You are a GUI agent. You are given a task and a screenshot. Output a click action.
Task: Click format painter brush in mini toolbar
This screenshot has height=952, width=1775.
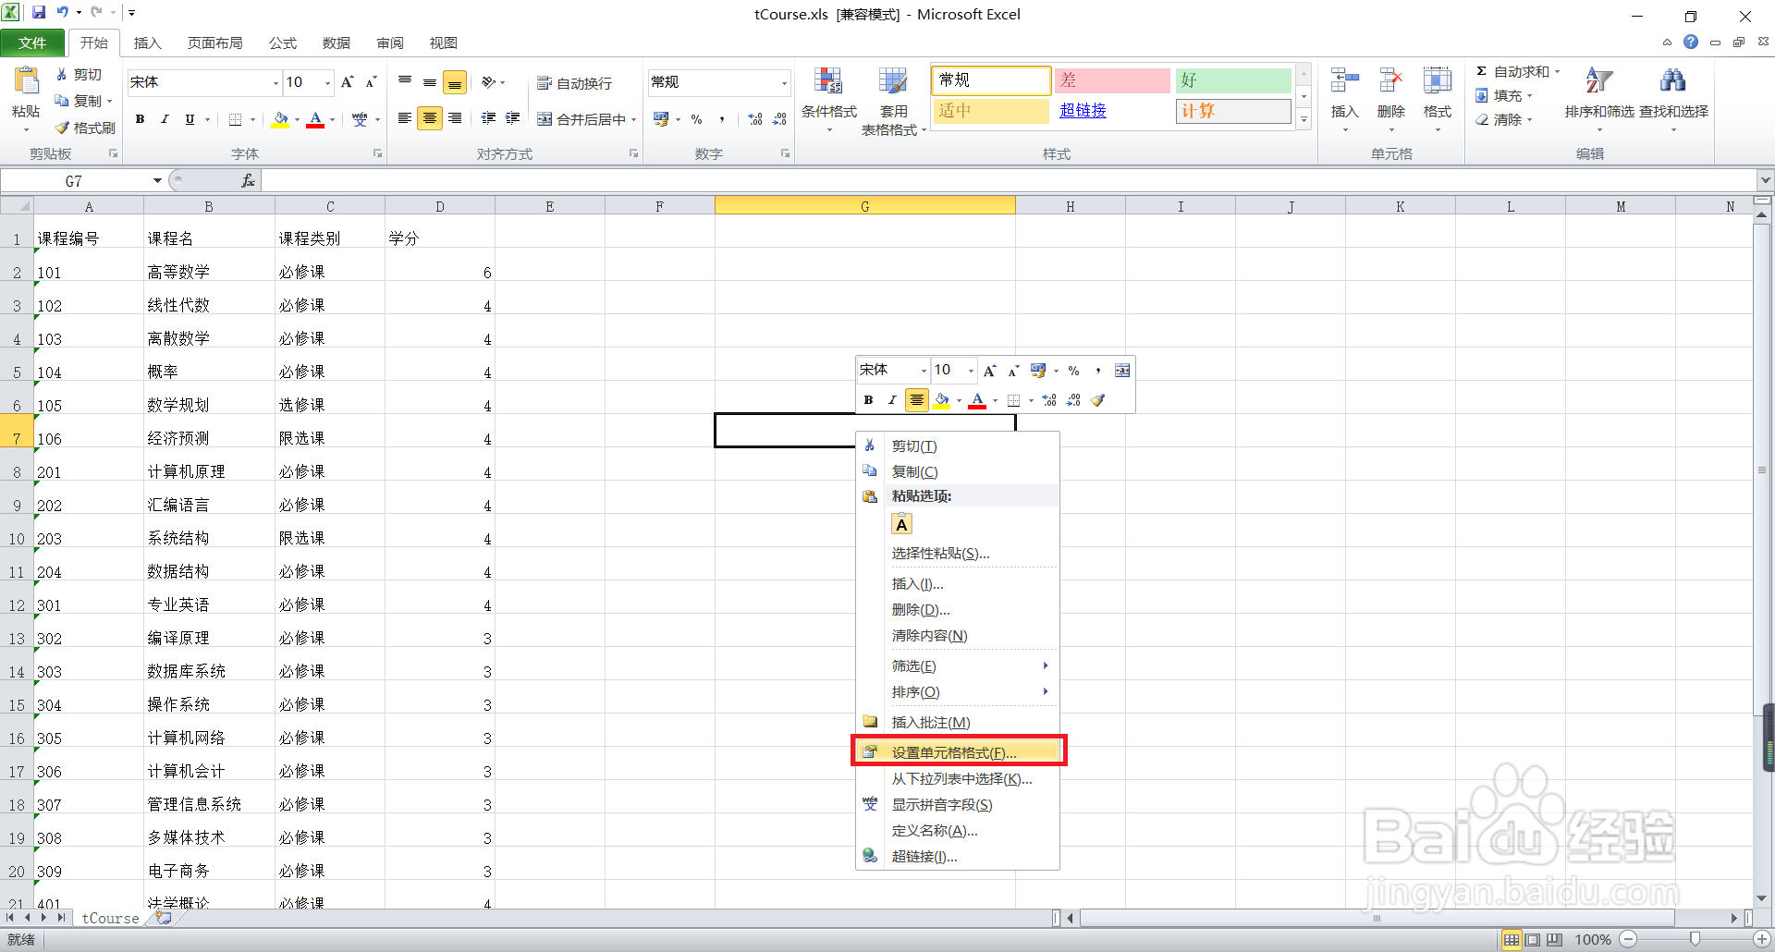pyautogui.click(x=1097, y=400)
